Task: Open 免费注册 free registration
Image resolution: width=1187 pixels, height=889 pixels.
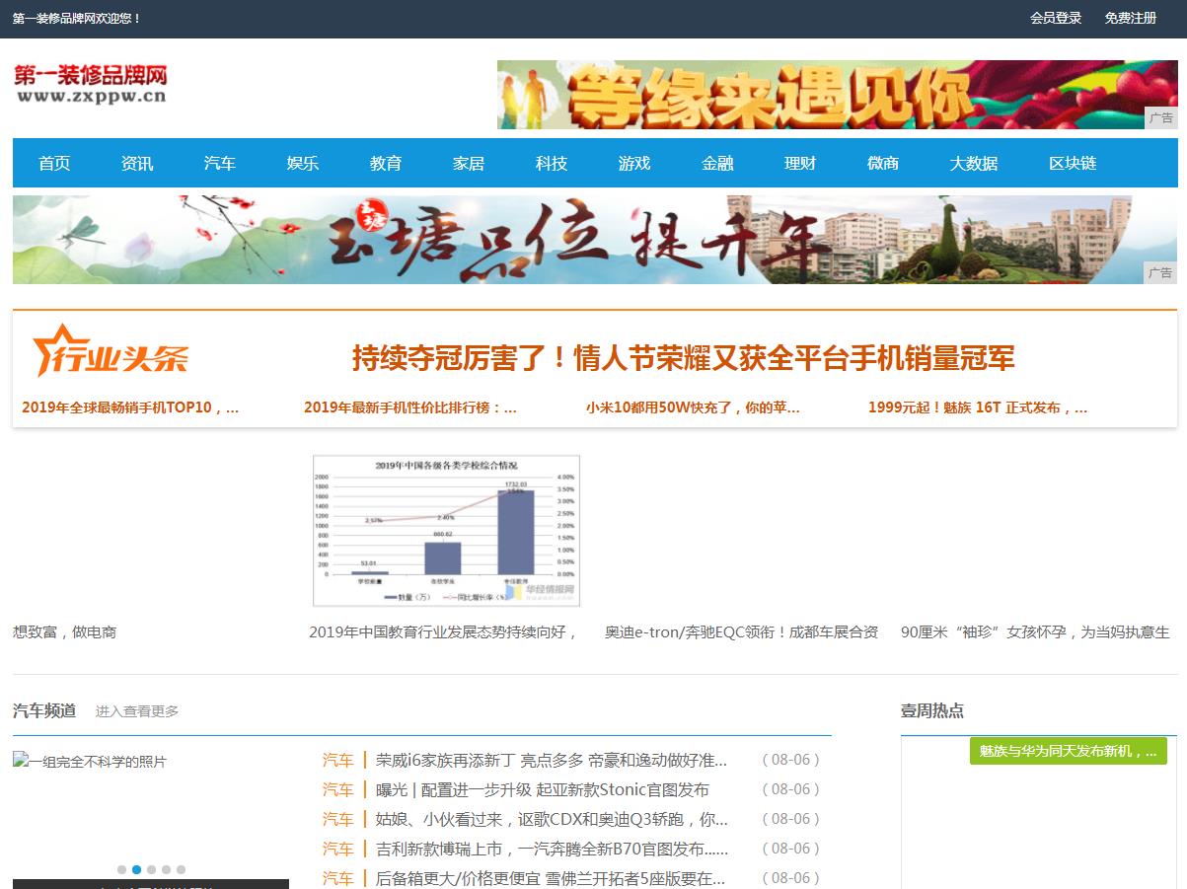Action: pyautogui.click(x=1131, y=18)
